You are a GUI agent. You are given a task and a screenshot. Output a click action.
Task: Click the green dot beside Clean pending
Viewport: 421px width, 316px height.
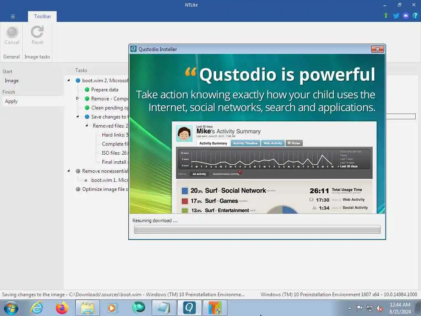click(x=87, y=108)
